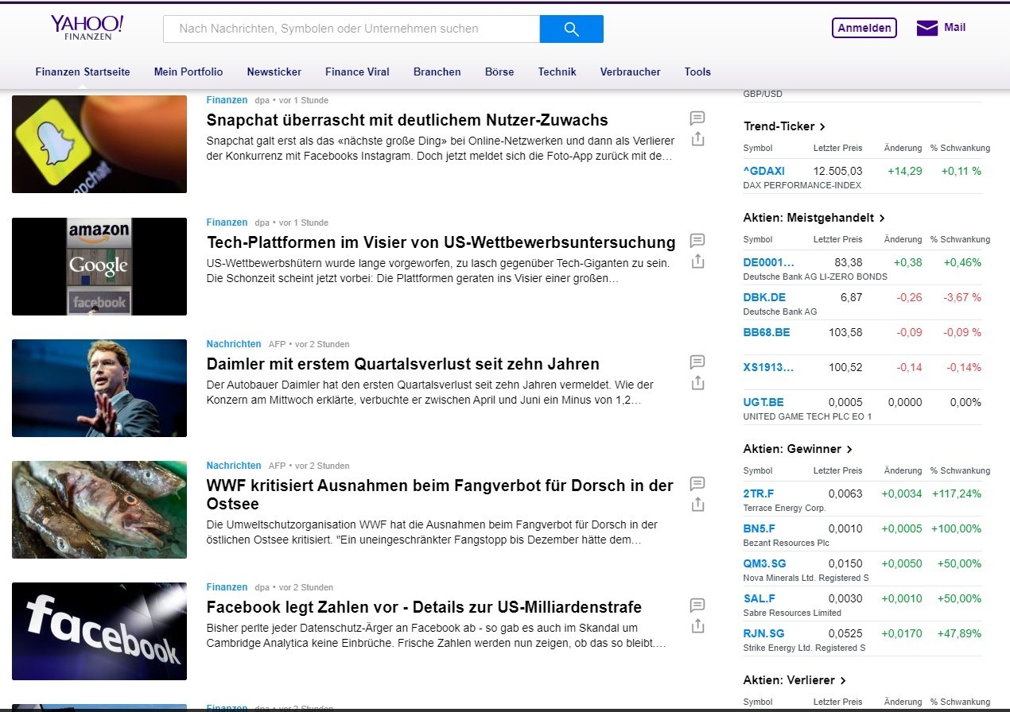Click +117,24% change value
Viewport: 1010px width, 712px height.
pos(957,493)
